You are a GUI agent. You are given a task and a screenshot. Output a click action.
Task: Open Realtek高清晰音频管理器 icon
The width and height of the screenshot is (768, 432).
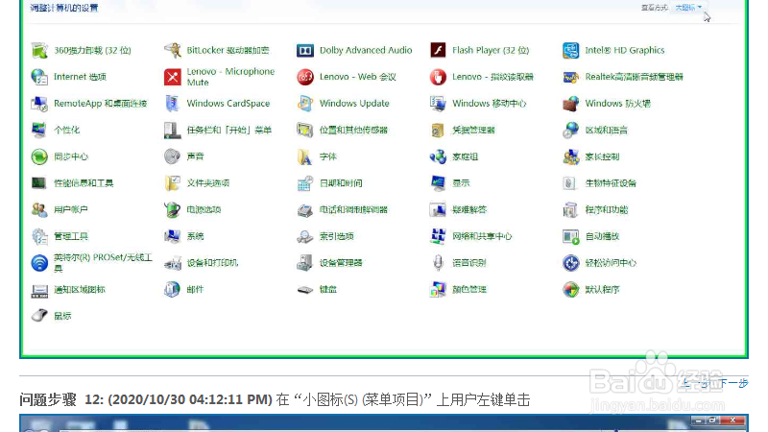click(x=570, y=77)
